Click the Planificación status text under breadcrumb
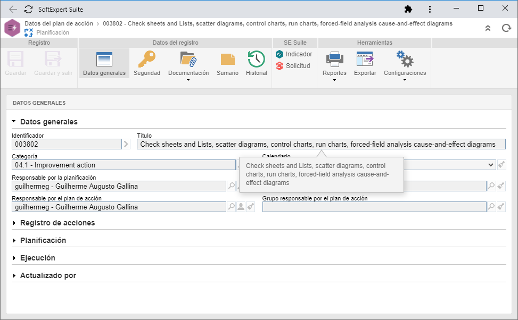Viewport: 518px width, 320px height. (x=53, y=32)
